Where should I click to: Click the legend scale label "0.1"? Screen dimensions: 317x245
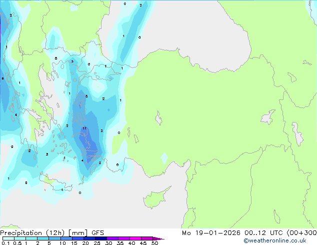pos(5,243)
